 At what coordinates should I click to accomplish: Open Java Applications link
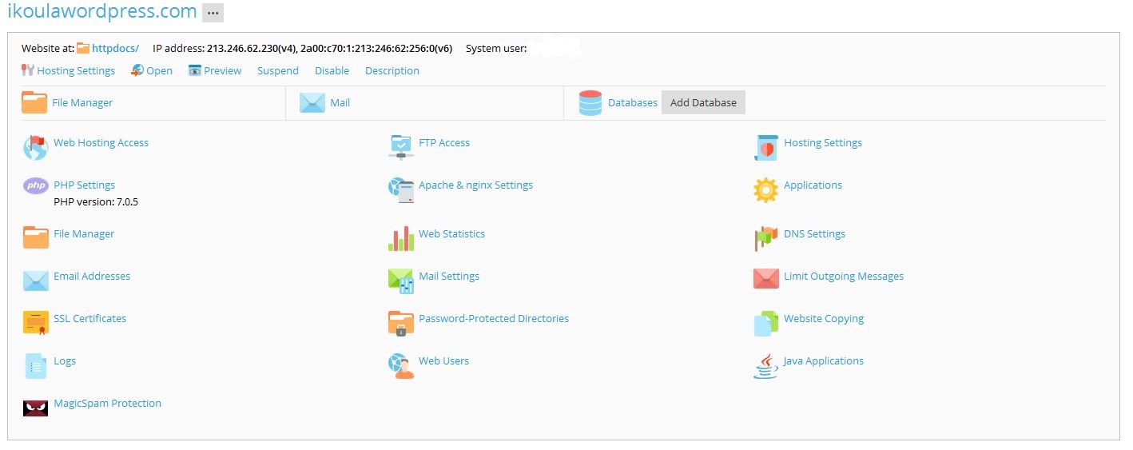(824, 360)
